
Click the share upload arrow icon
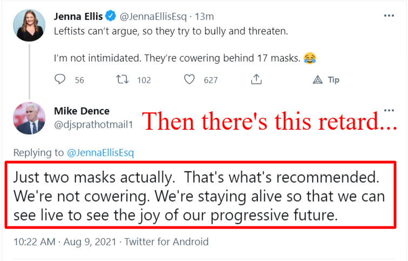click(x=256, y=80)
